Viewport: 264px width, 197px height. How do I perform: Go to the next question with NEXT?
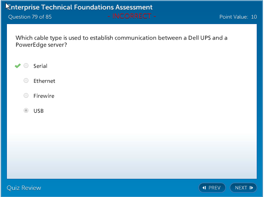pyautogui.click(x=243, y=188)
